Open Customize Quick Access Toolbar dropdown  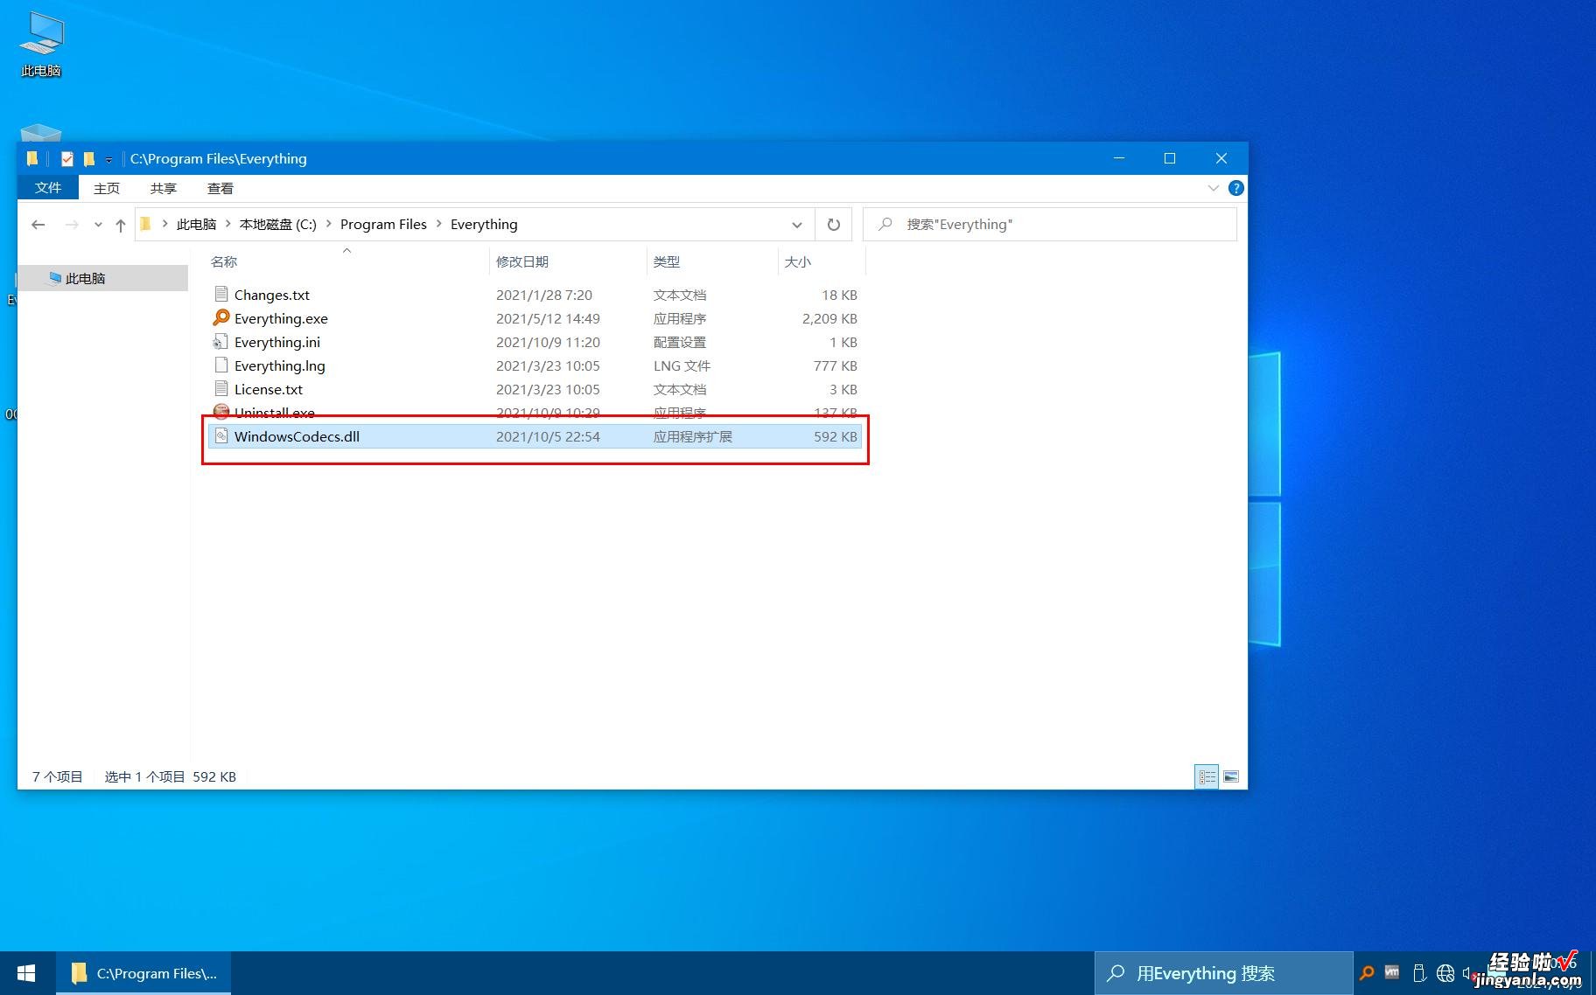tap(108, 159)
